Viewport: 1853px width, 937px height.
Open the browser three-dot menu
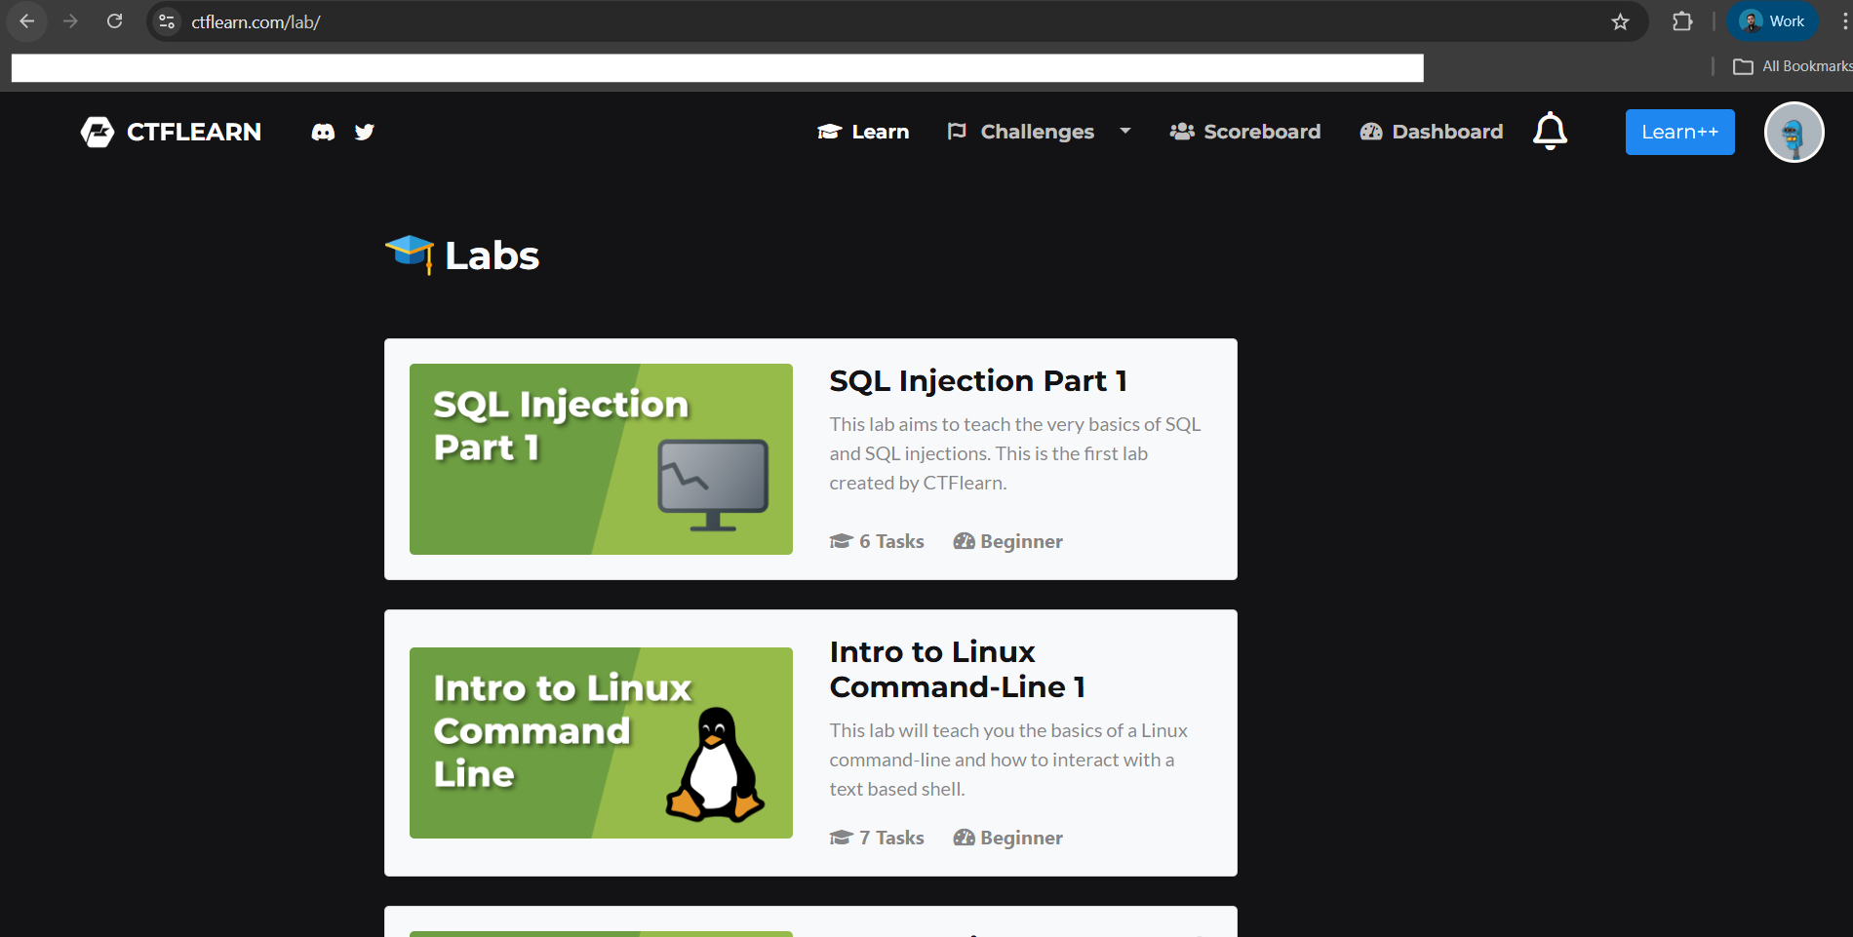pyautogui.click(x=1844, y=21)
